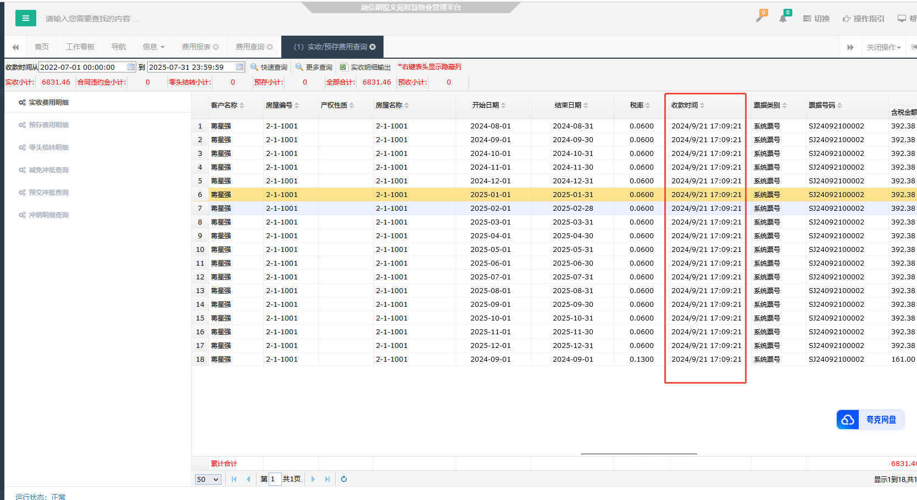Open calendar picker for start time field
This screenshot has width=917, height=500.
tap(131, 67)
